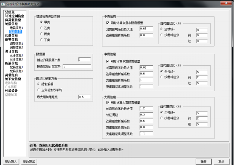
Task: Open 荷载组合 in the left tree
Action: click(11, 75)
